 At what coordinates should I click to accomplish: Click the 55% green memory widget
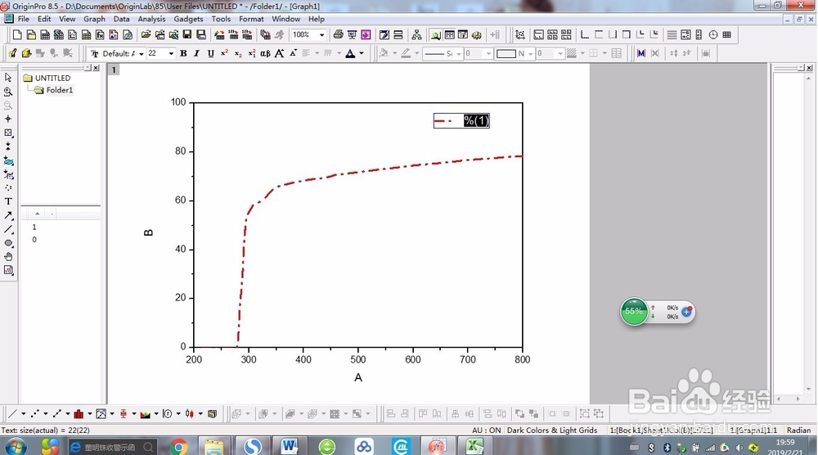click(634, 312)
